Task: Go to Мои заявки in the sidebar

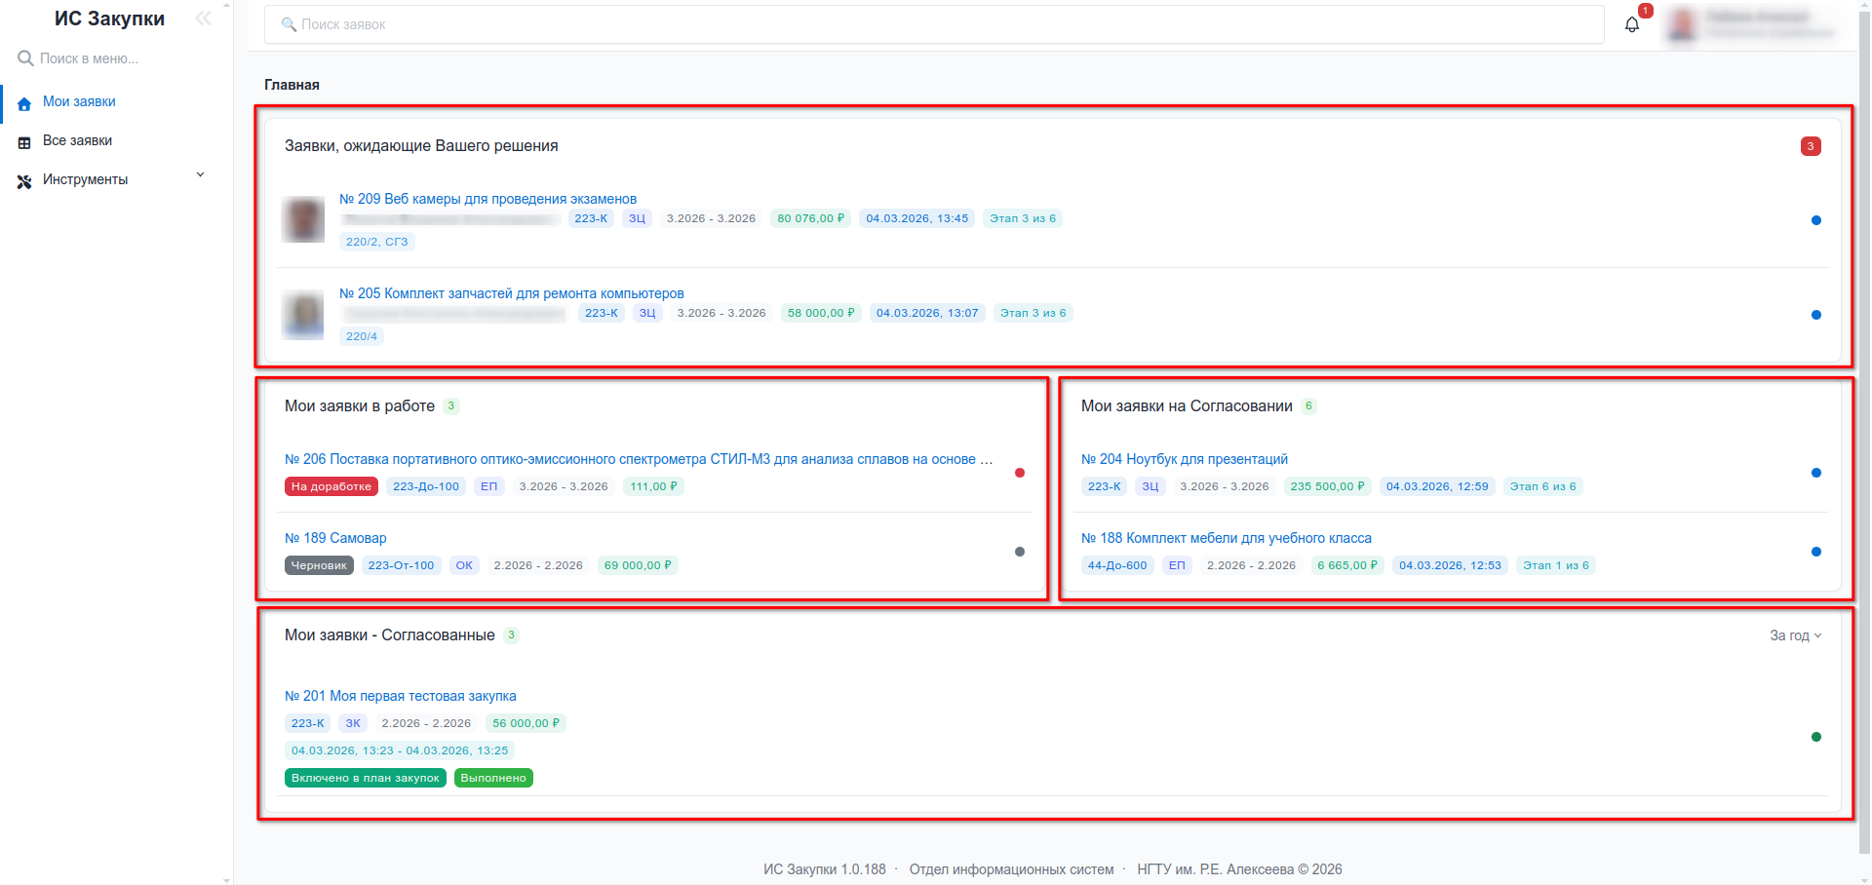Action: [x=79, y=101]
